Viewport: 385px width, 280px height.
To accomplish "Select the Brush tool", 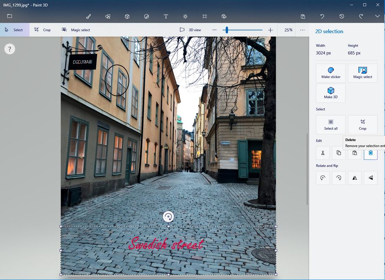I will coord(88,16).
